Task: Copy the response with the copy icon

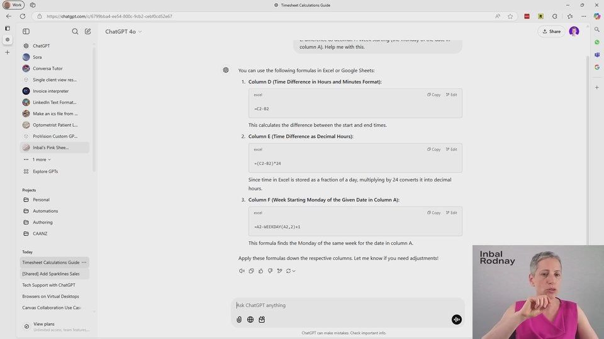Action: (x=251, y=271)
